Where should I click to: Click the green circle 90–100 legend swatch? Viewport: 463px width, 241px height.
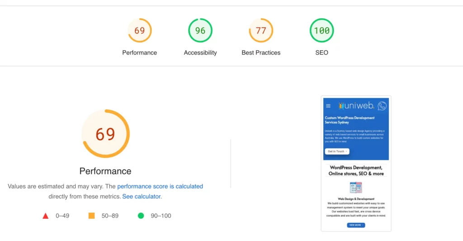click(x=141, y=216)
